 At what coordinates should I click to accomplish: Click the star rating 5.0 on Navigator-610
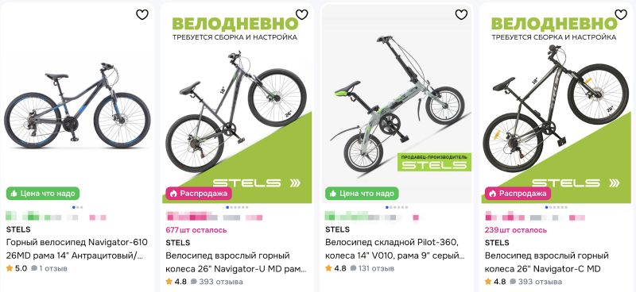pos(17,268)
